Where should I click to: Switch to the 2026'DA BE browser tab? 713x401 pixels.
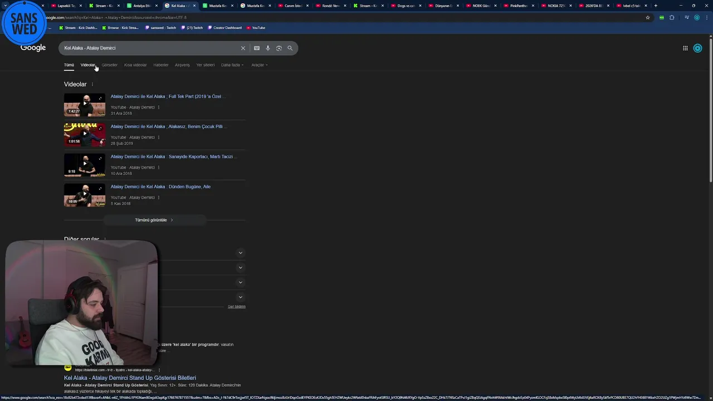pos(594,6)
